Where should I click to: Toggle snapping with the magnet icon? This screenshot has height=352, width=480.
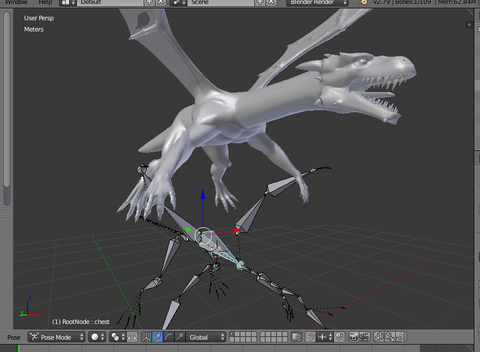coord(310,337)
